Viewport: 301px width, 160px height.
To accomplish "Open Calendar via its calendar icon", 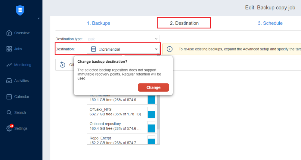I will click(x=9, y=97).
